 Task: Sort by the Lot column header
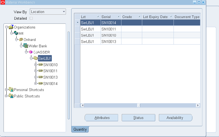pos(90,17)
